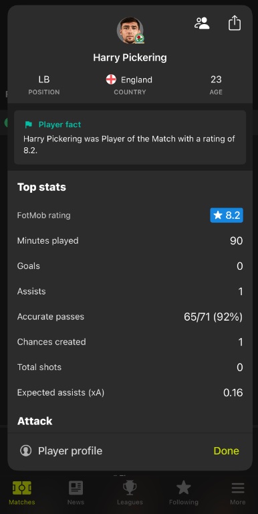Tap the player name Harry Pickering
The width and height of the screenshot is (258, 514).
130,58
